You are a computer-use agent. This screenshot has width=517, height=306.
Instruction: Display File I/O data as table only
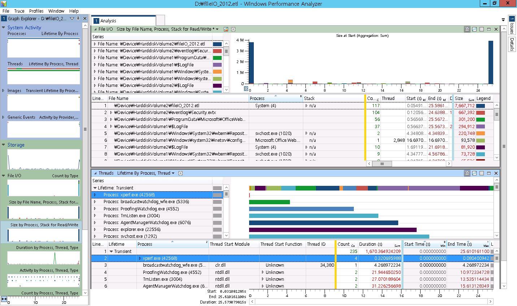click(x=482, y=29)
